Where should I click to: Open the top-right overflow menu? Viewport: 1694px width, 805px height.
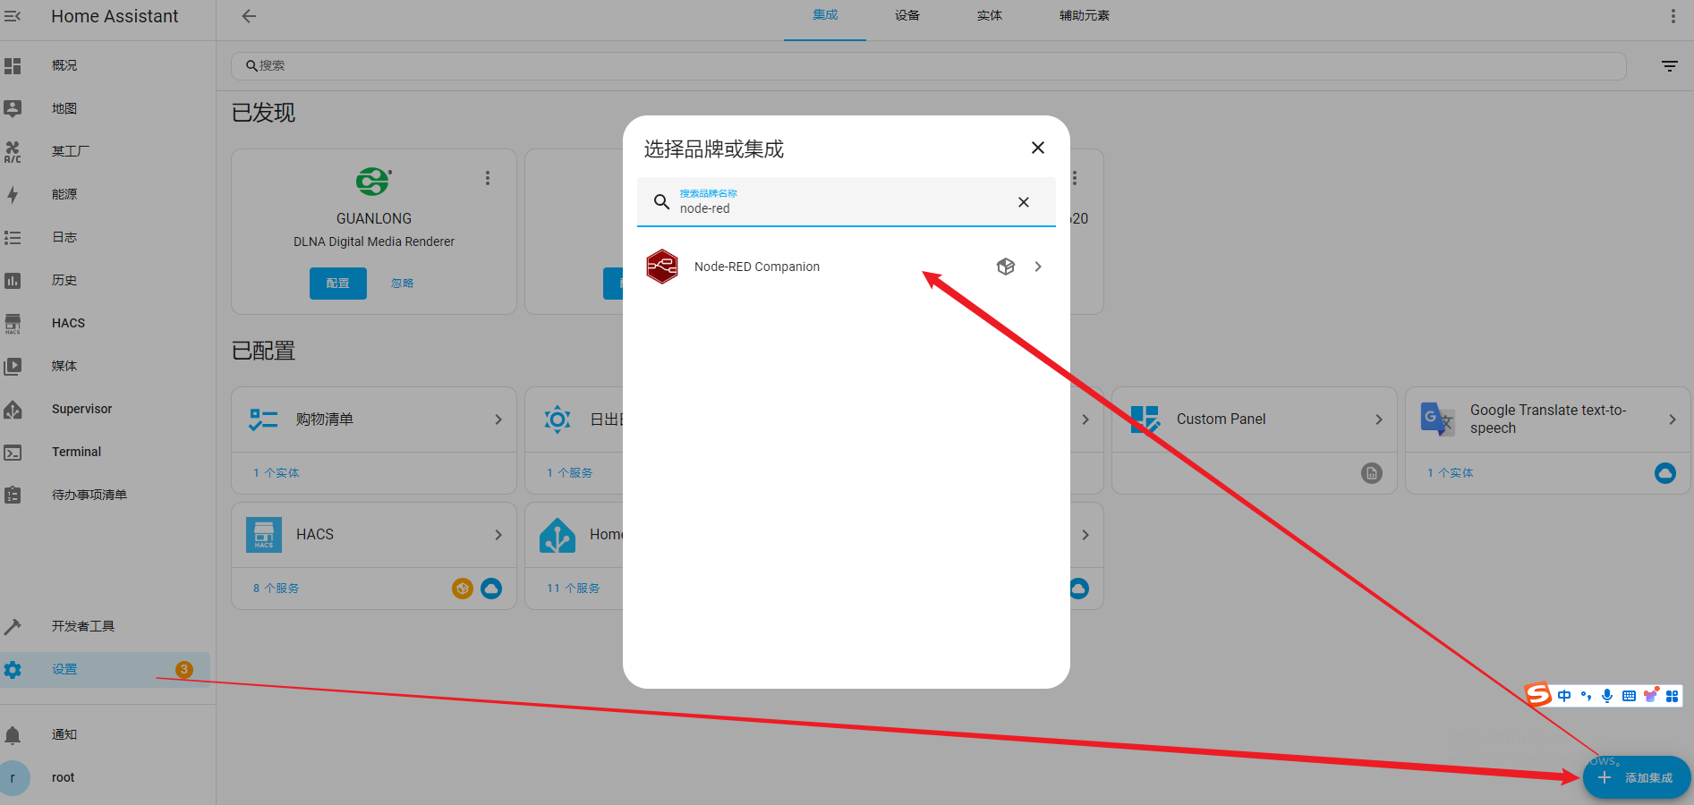[1673, 16]
